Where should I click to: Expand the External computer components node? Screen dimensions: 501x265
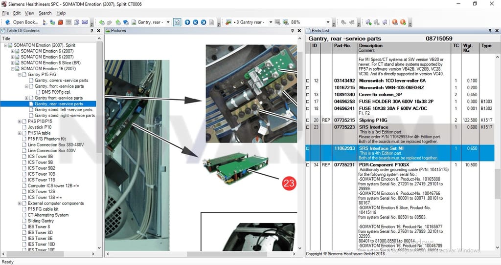[20, 204]
